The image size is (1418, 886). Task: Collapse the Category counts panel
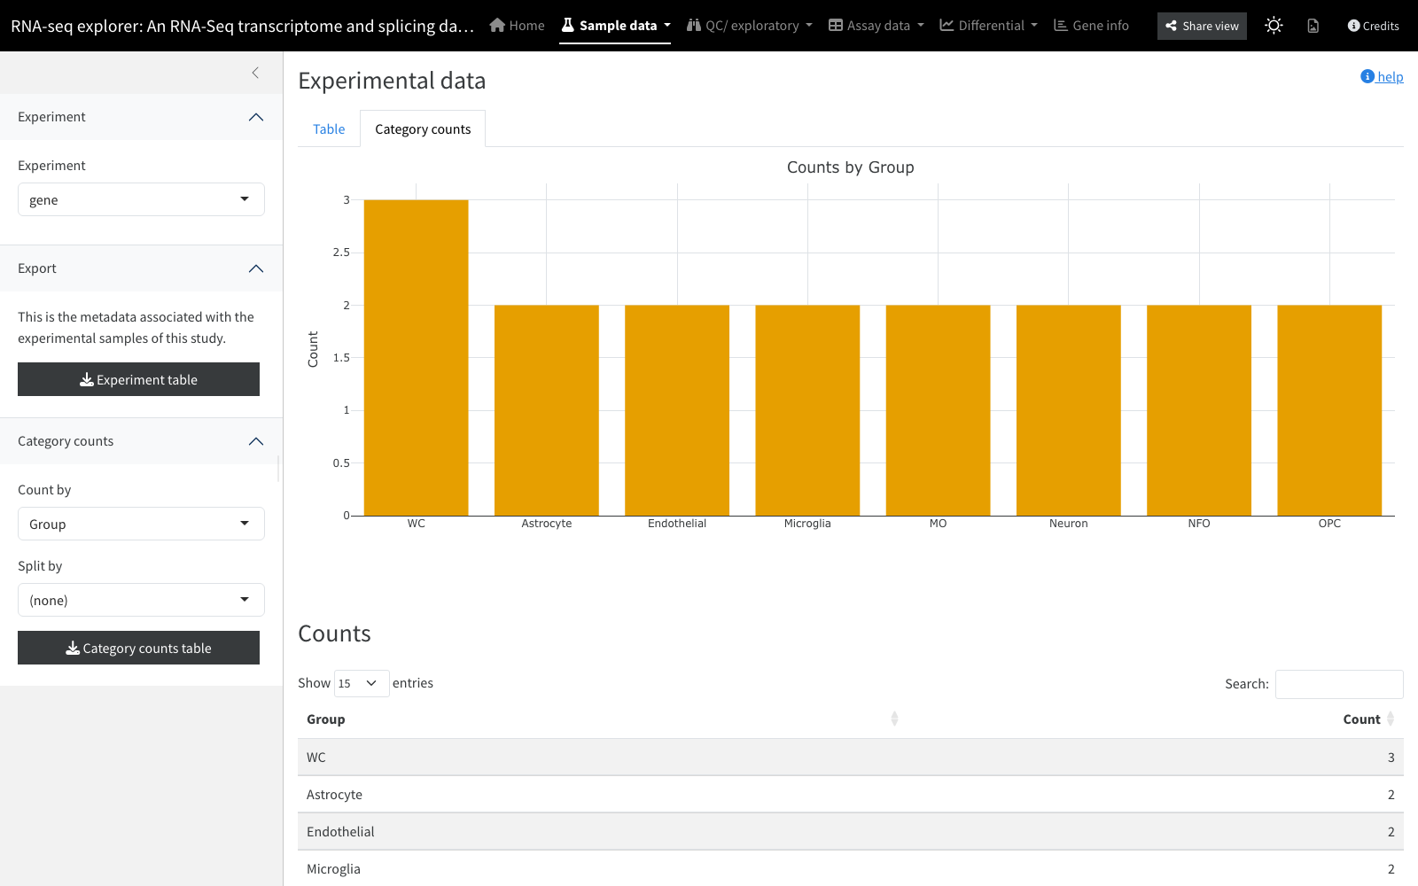[141, 441]
